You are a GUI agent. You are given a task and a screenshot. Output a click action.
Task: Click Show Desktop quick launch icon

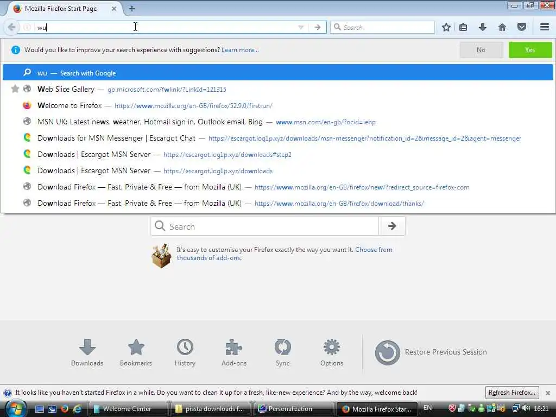point(40,409)
